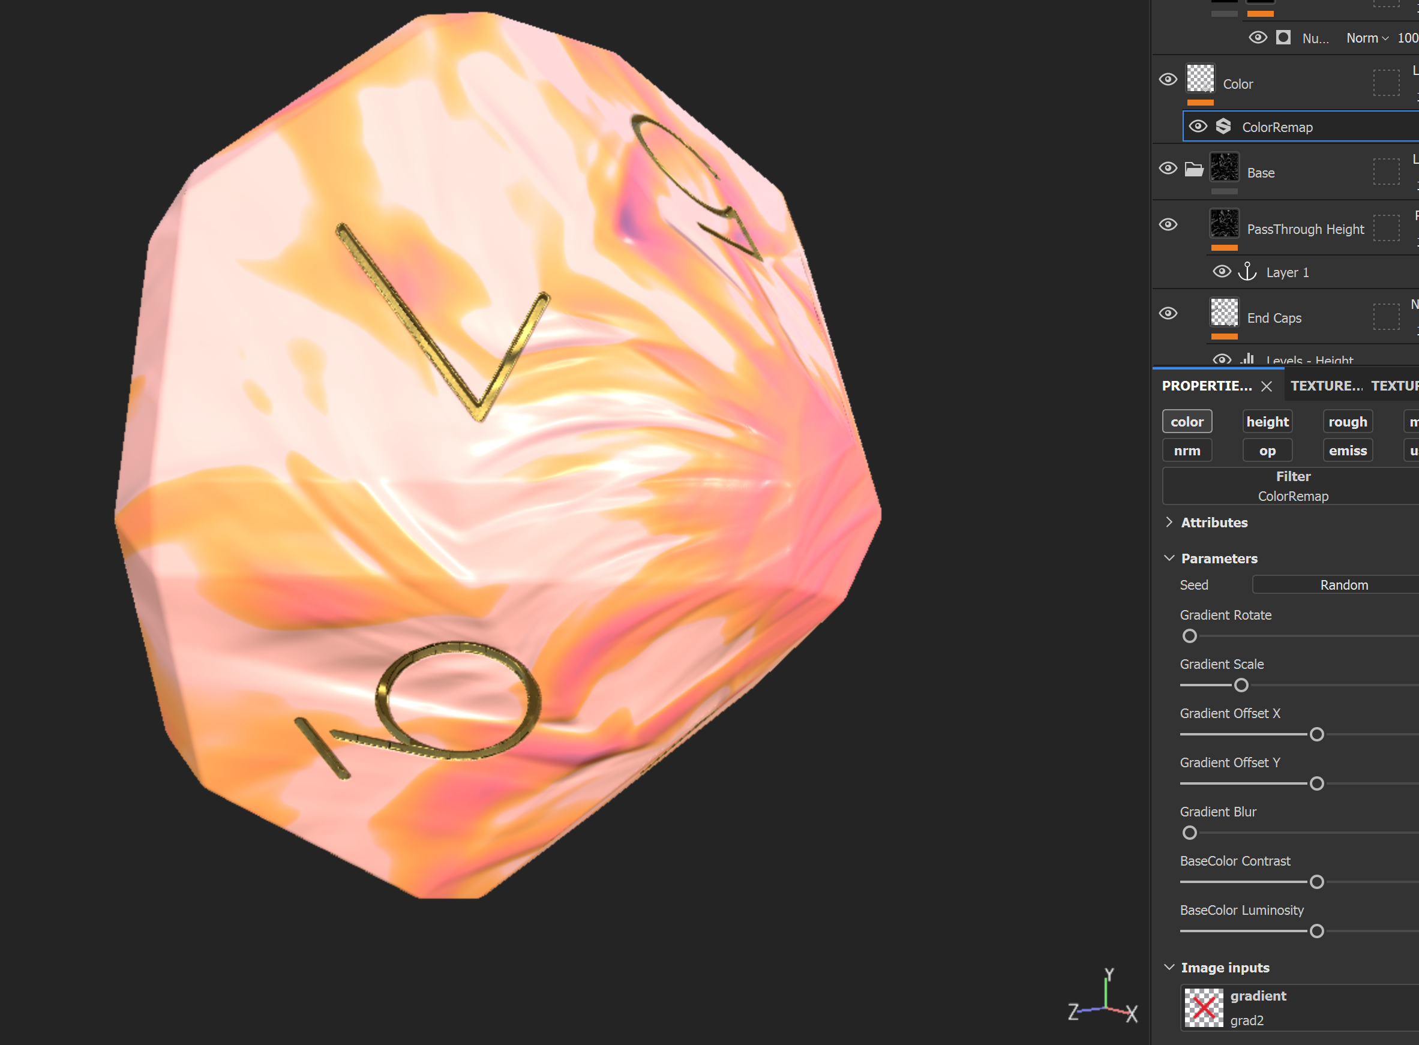
Task: Select the PROPERTIES tab
Action: point(1207,385)
